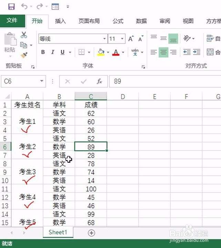The image size is (221, 248).
Task: Cut selection with the scissors icon
Action: point(24,35)
